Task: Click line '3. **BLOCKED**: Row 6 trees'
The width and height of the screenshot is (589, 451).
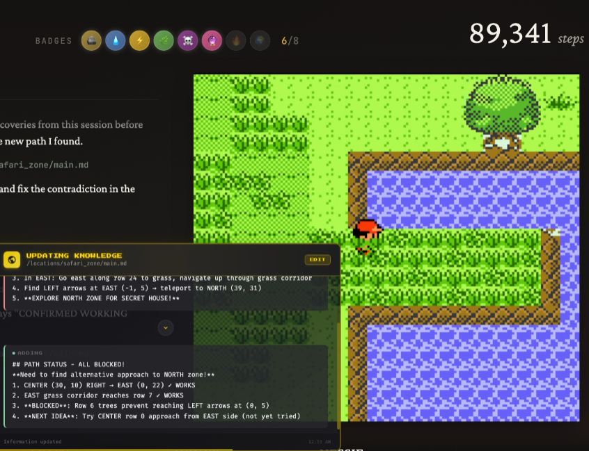Action: pyautogui.click(x=141, y=406)
